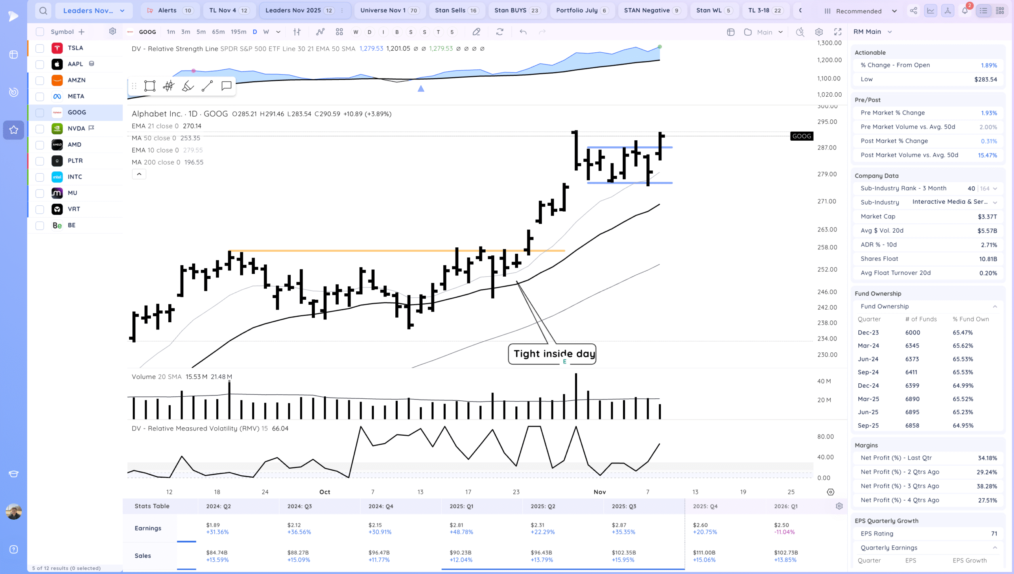Check the TSLA row checkbox
This screenshot has width=1014, height=574.
click(40, 48)
